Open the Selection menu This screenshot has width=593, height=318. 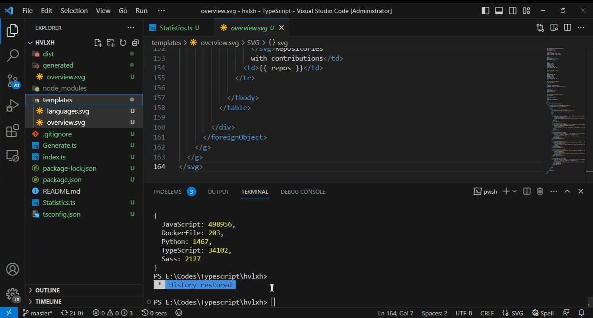[74, 11]
